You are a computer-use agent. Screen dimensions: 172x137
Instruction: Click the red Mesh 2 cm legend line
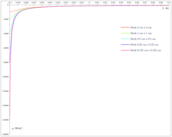(x=125, y=27)
